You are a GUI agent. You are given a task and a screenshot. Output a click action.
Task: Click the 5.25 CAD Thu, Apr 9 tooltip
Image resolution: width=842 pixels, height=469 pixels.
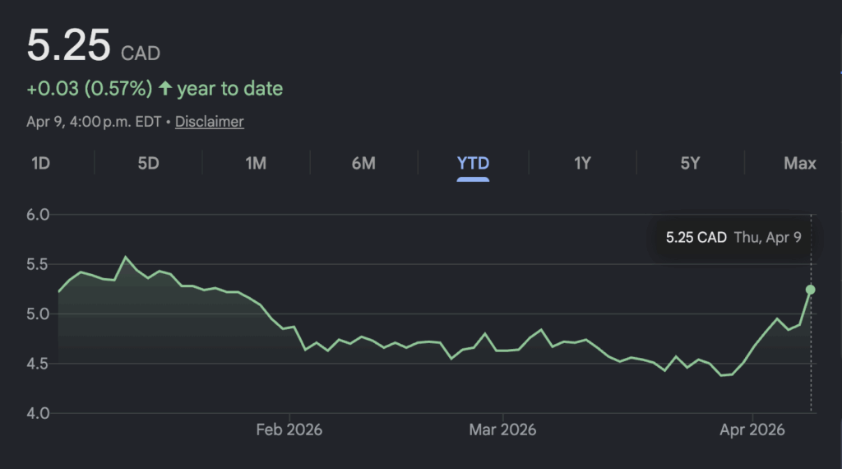(x=733, y=238)
